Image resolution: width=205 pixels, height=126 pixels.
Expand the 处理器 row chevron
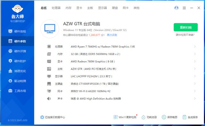point(195,46)
